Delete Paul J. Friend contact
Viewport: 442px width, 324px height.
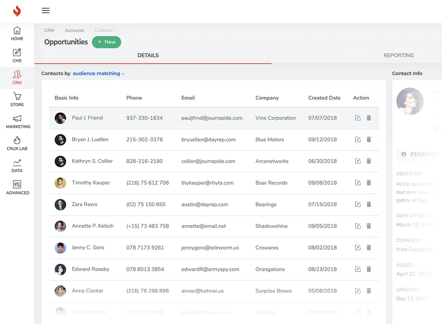[x=369, y=118]
